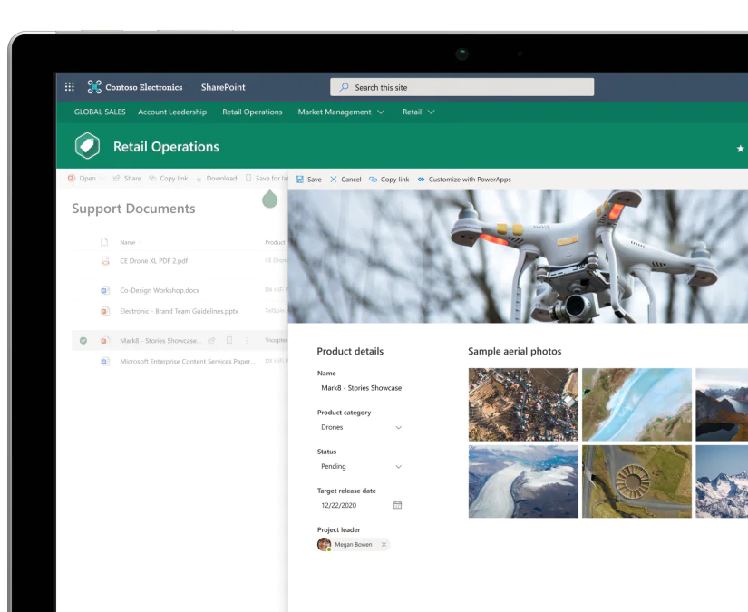Remove Megan Bowen from Project leader
The height and width of the screenshot is (612, 748).
[384, 545]
